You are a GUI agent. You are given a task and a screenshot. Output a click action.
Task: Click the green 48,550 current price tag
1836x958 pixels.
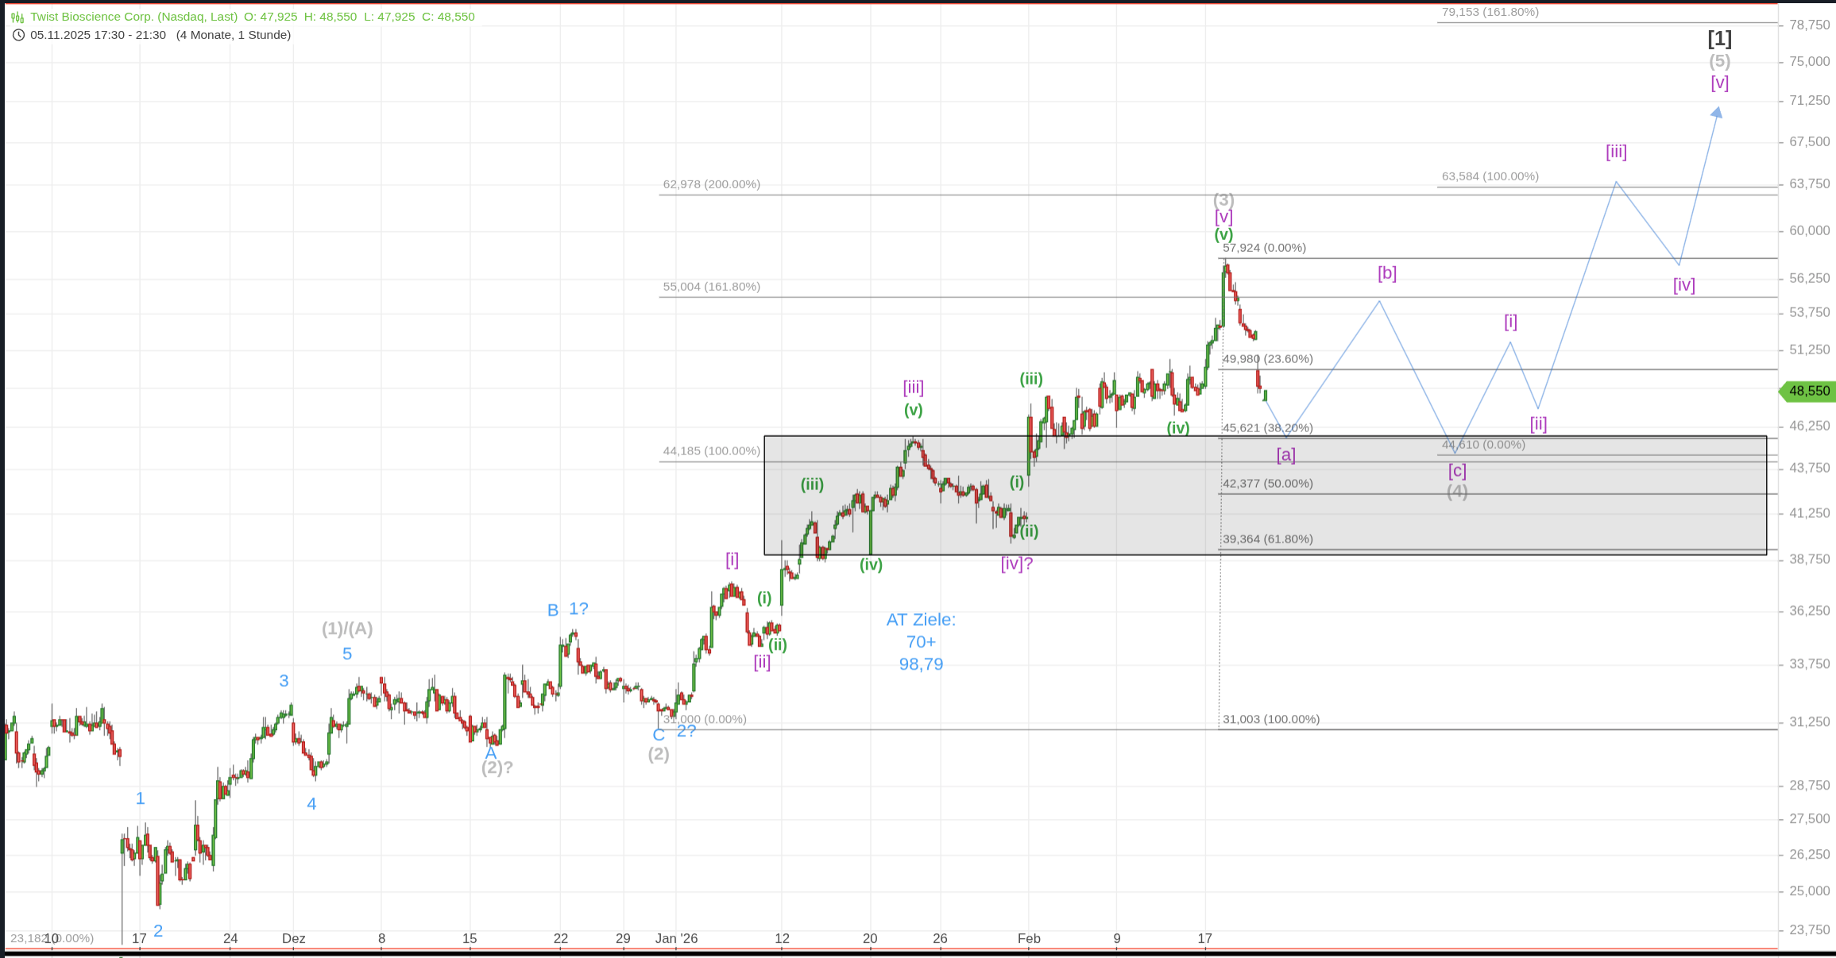point(1808,391)
